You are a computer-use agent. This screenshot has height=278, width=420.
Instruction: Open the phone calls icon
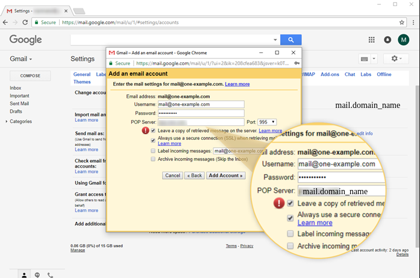click(50, 275)
